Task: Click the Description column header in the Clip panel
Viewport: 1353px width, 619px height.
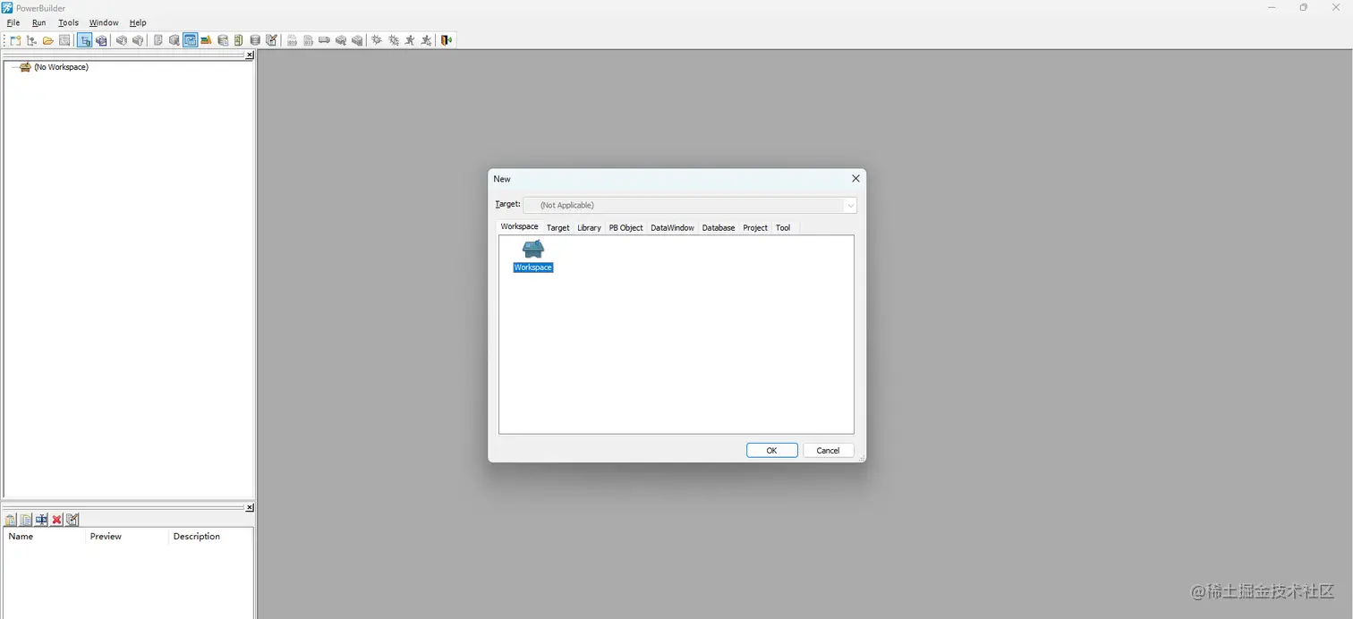Action: click(x=210, y=537)
